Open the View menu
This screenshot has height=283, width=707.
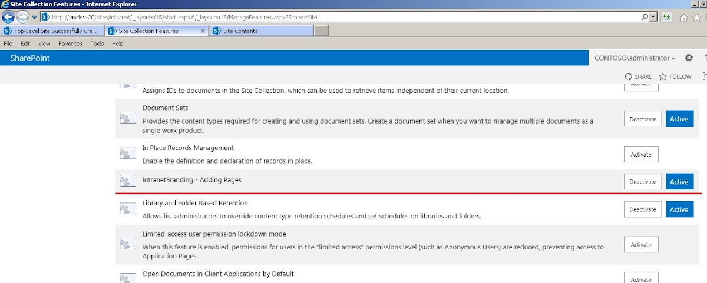coord(44,44)
